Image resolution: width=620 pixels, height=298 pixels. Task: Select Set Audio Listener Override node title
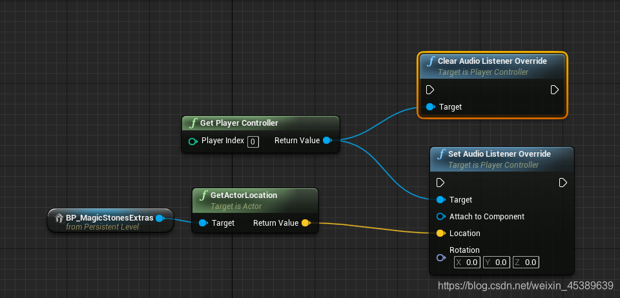tap(499, 154)
